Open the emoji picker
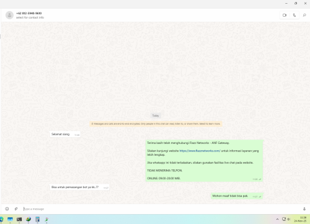Image resolution: width=310 pixels, height=224 pixels. (x=7, y=209)
